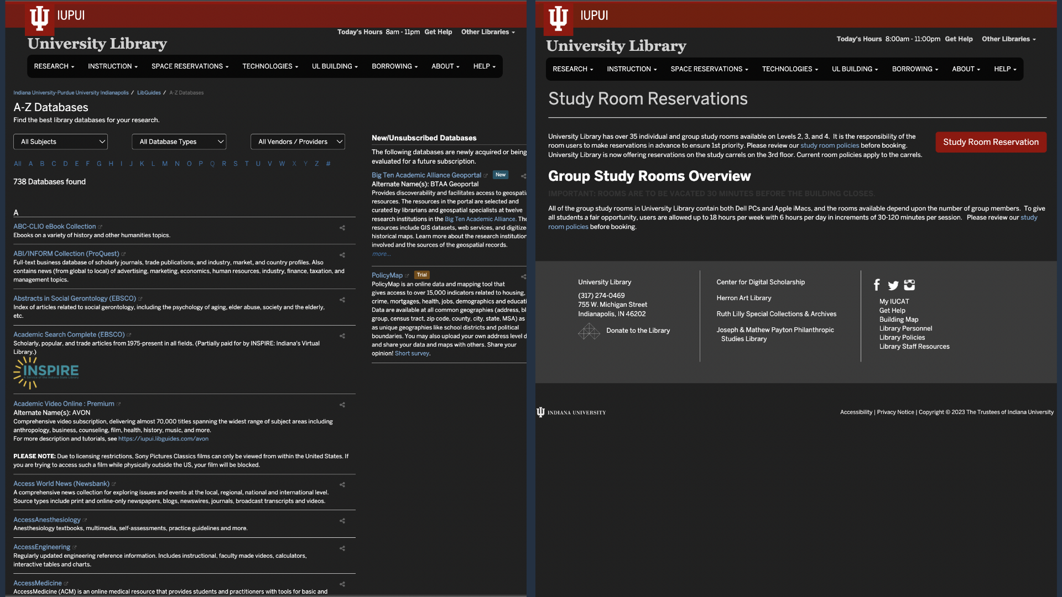
Task: Expand the All Database Types dropdown
Action: point(179,142)
